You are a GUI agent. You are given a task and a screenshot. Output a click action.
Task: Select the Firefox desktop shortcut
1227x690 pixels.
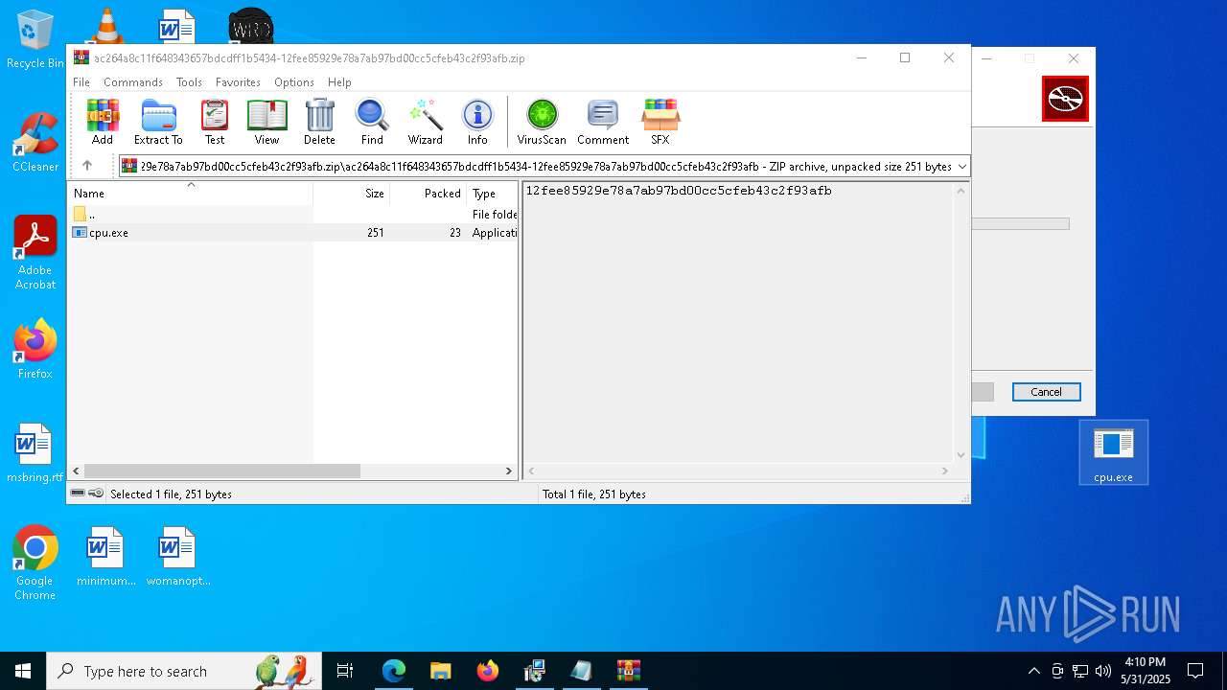35,350
